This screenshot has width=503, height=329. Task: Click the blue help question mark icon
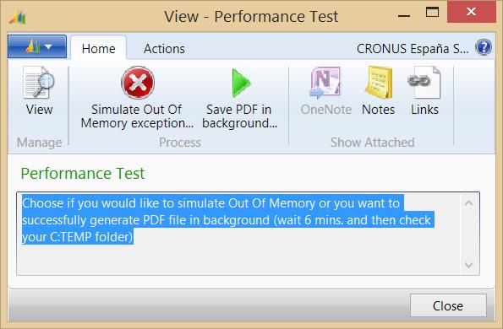(484, 47)
